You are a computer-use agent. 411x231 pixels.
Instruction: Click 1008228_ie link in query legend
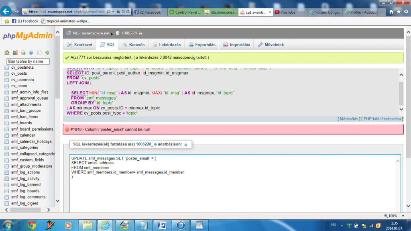146,144
